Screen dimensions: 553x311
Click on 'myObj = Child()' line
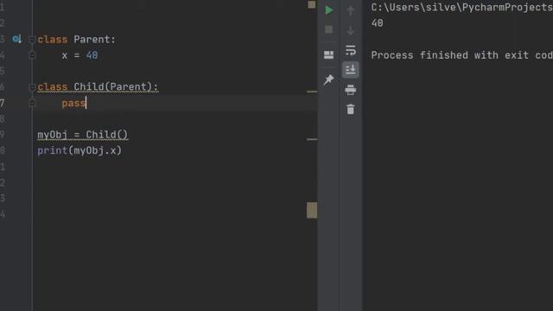(83, 135)
